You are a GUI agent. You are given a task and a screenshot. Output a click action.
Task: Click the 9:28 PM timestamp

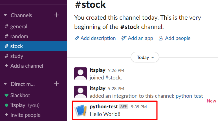pyautogui.click(x=116, y=89)
